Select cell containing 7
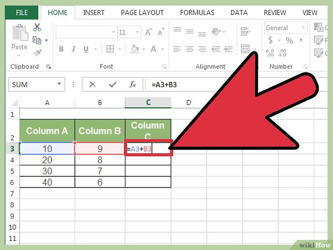This screenshot has width=333, height=250. 100,171
